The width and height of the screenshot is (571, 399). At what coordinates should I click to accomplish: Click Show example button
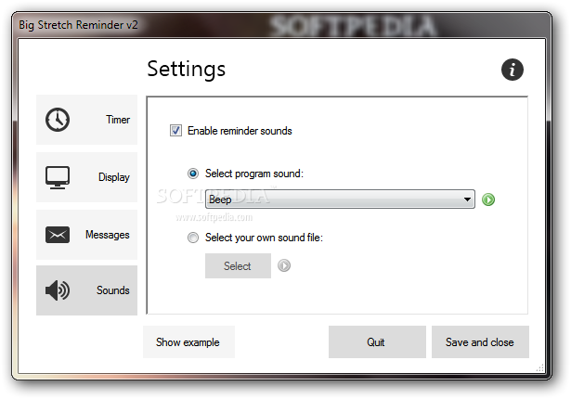188,341
